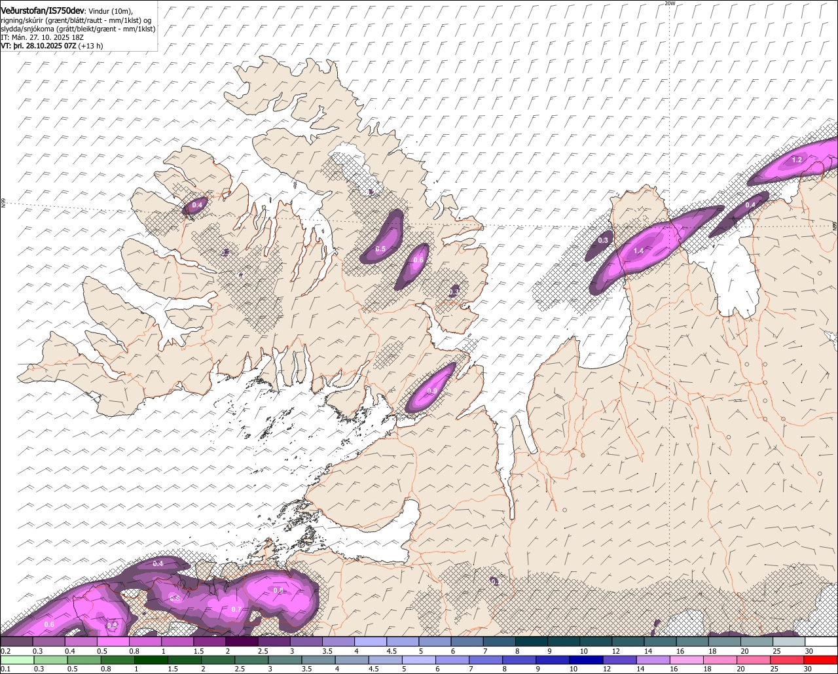This screenshot has width=838, height=674.
Task: Pick the dark teal snow-scale swatch starting at 8
Action: 532,642
